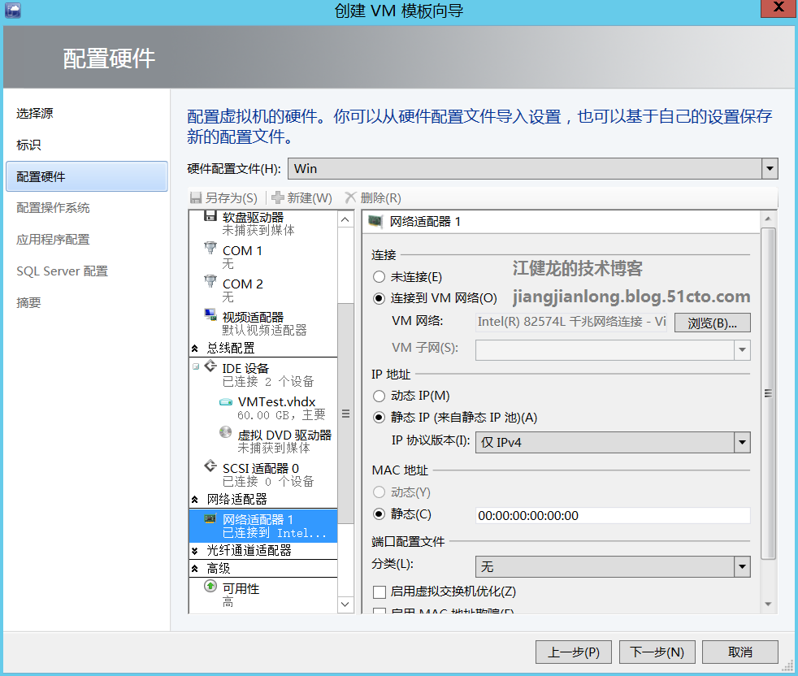The height and width of the screenshot is (676, 798).
Task: Go to 选择源 wizard step
Action: (35, 114)
